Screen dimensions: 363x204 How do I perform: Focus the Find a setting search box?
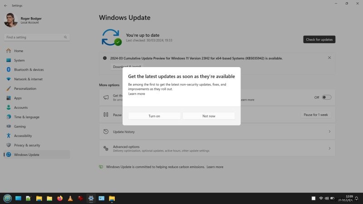coord(37,37)
